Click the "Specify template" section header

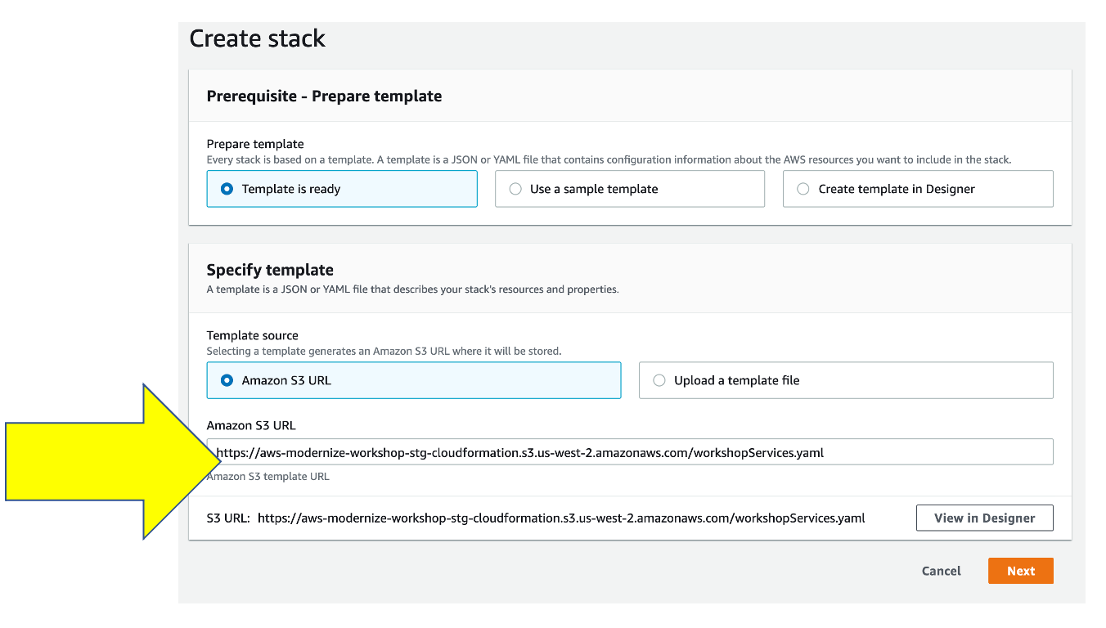click(x=270, y=270)
